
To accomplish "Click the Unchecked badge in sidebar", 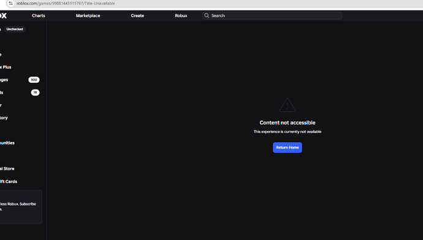I will pyautogui.click(x=15, y=29).
